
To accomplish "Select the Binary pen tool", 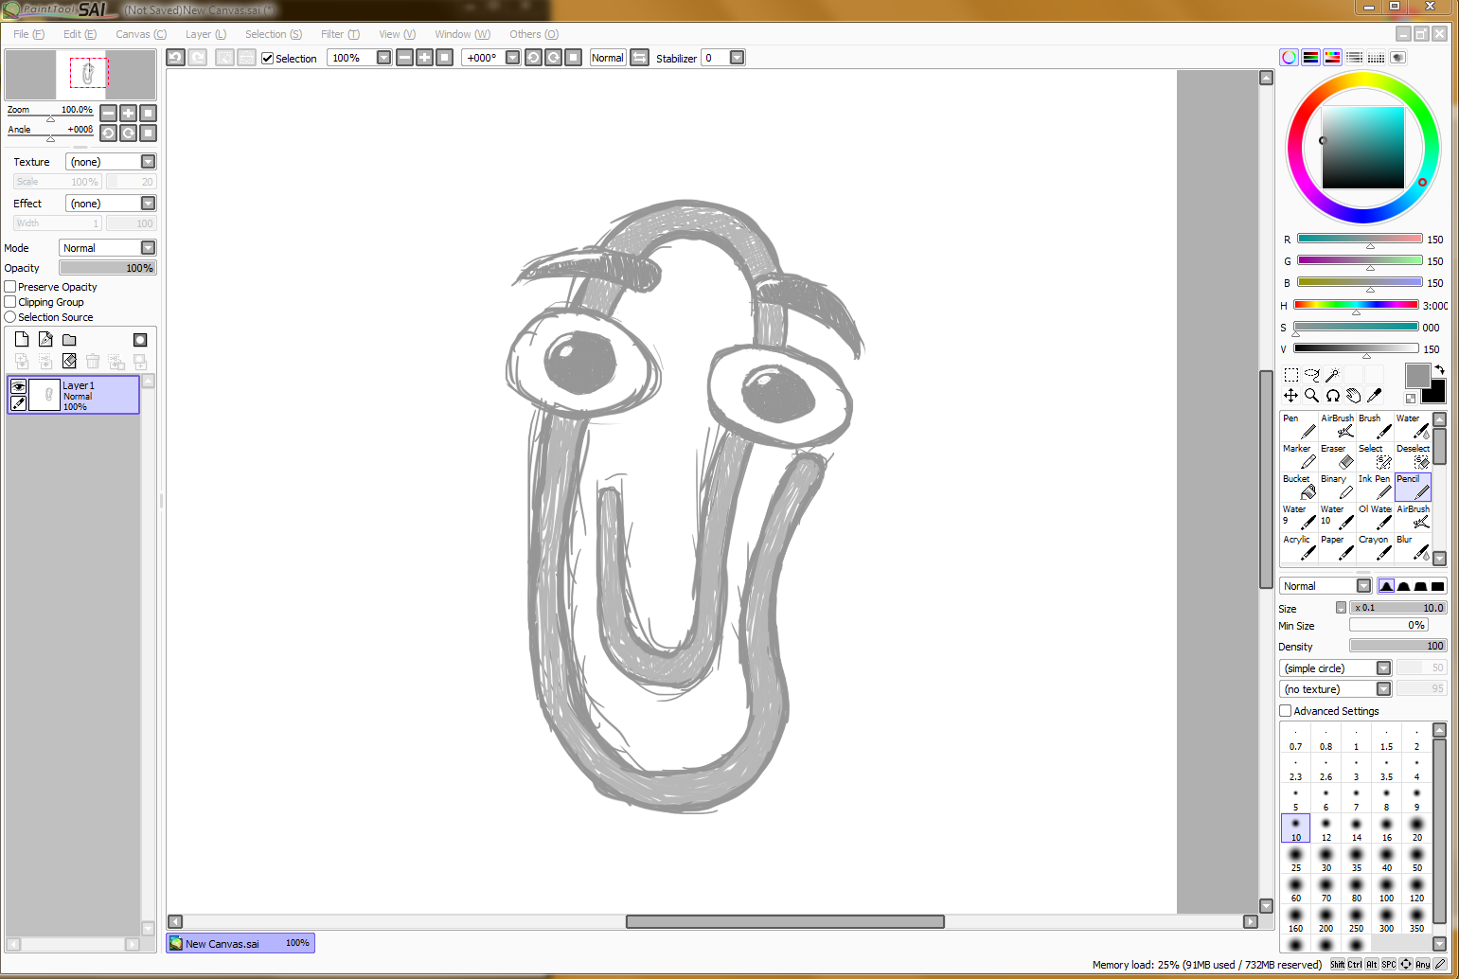I will 1336,487.
